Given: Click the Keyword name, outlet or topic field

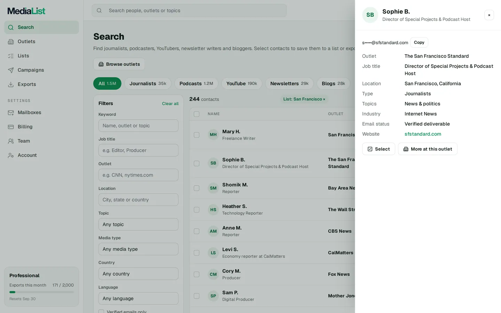Looking at the screenshot, I should (138, 126).
